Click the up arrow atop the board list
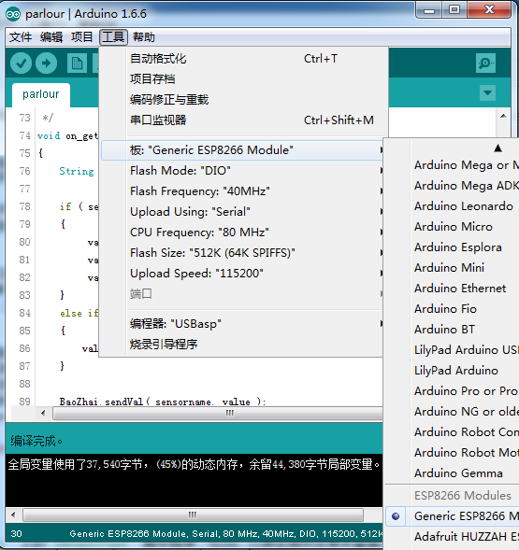This screenshot has height=550, width=519. pyautogui.click(x=497, y=148)
